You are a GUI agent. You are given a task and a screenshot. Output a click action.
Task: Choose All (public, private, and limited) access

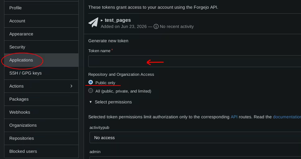(90, 91)
